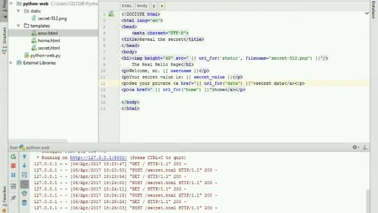The width and height of the screenshot is (378, 213).
Task: Click the static folder icon
Action: point(27,11)
